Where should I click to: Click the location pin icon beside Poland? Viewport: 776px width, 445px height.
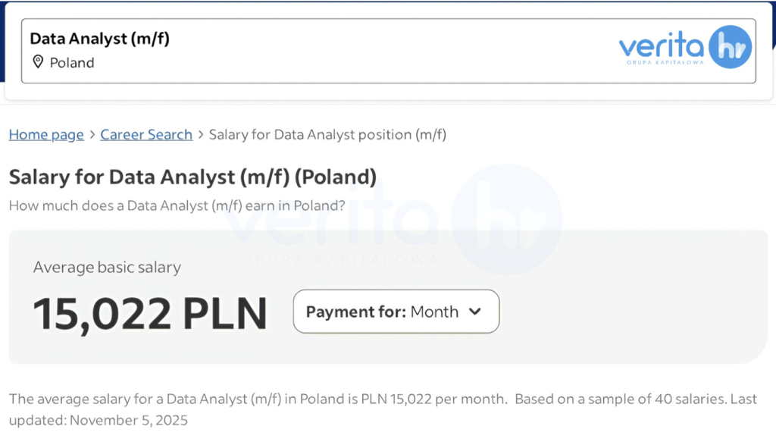(x=38, y=62)
